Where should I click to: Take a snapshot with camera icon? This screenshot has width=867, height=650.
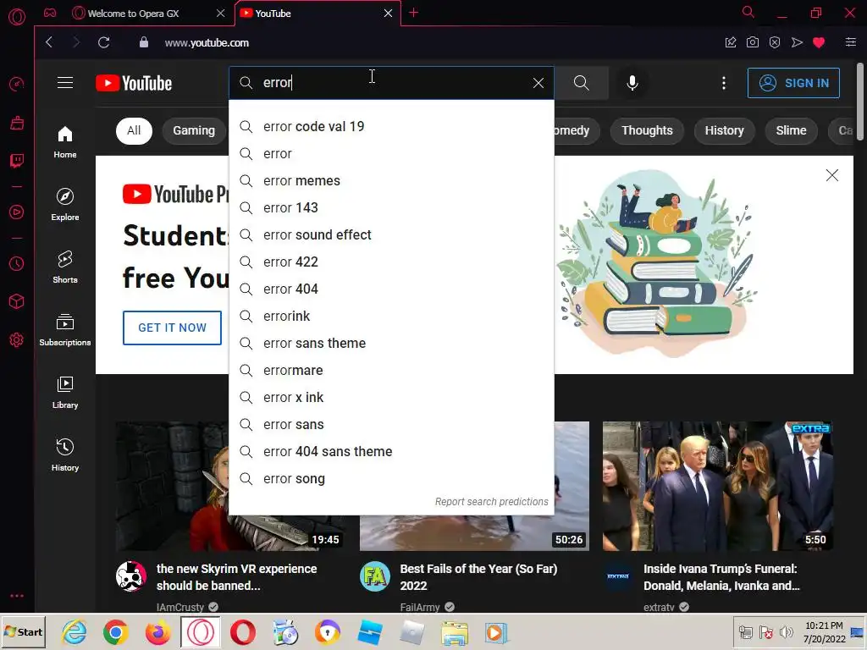(x=752, y=42)
